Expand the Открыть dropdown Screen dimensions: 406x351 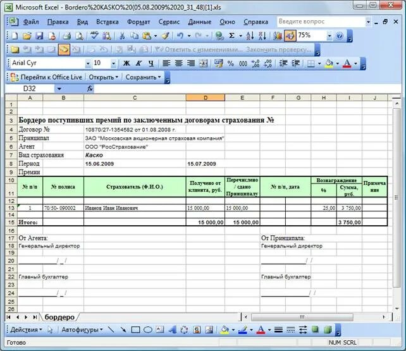tap(103, 77)
